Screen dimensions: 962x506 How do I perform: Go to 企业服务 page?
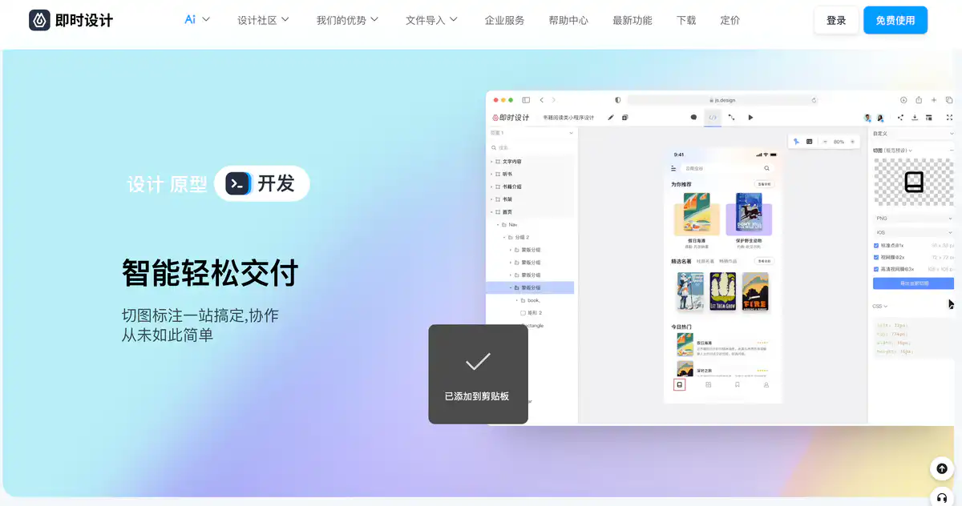[x=505, y=20]
